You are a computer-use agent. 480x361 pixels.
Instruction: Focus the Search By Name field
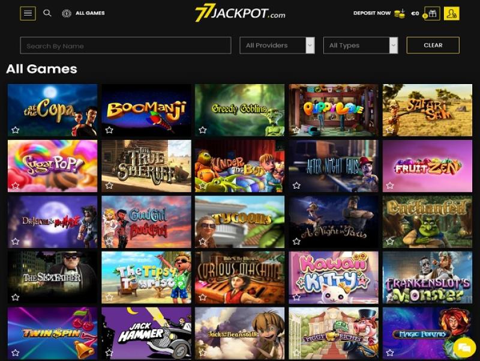pyautogui.click(x=125, y=46)
